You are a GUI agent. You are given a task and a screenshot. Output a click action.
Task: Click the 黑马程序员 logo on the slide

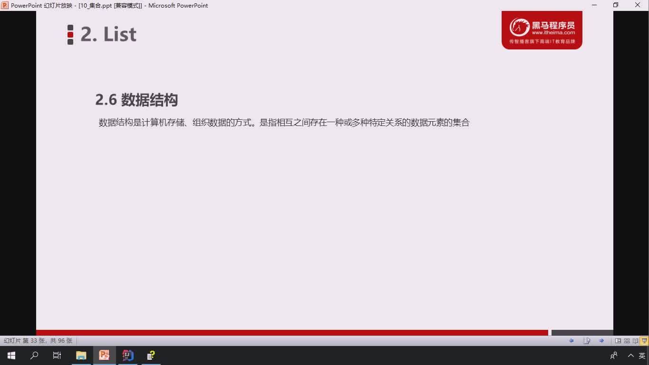[542, 29]
